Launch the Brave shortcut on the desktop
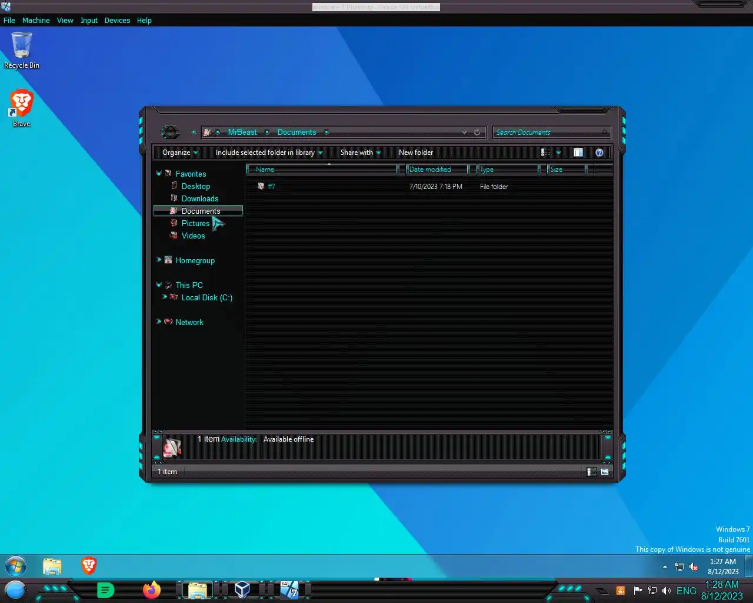 21,108
